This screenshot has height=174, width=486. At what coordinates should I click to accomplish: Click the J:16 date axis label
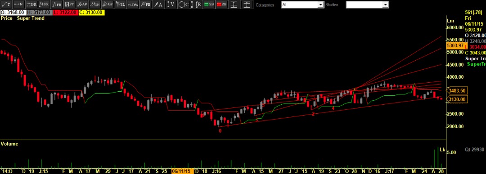click(216, 171)
